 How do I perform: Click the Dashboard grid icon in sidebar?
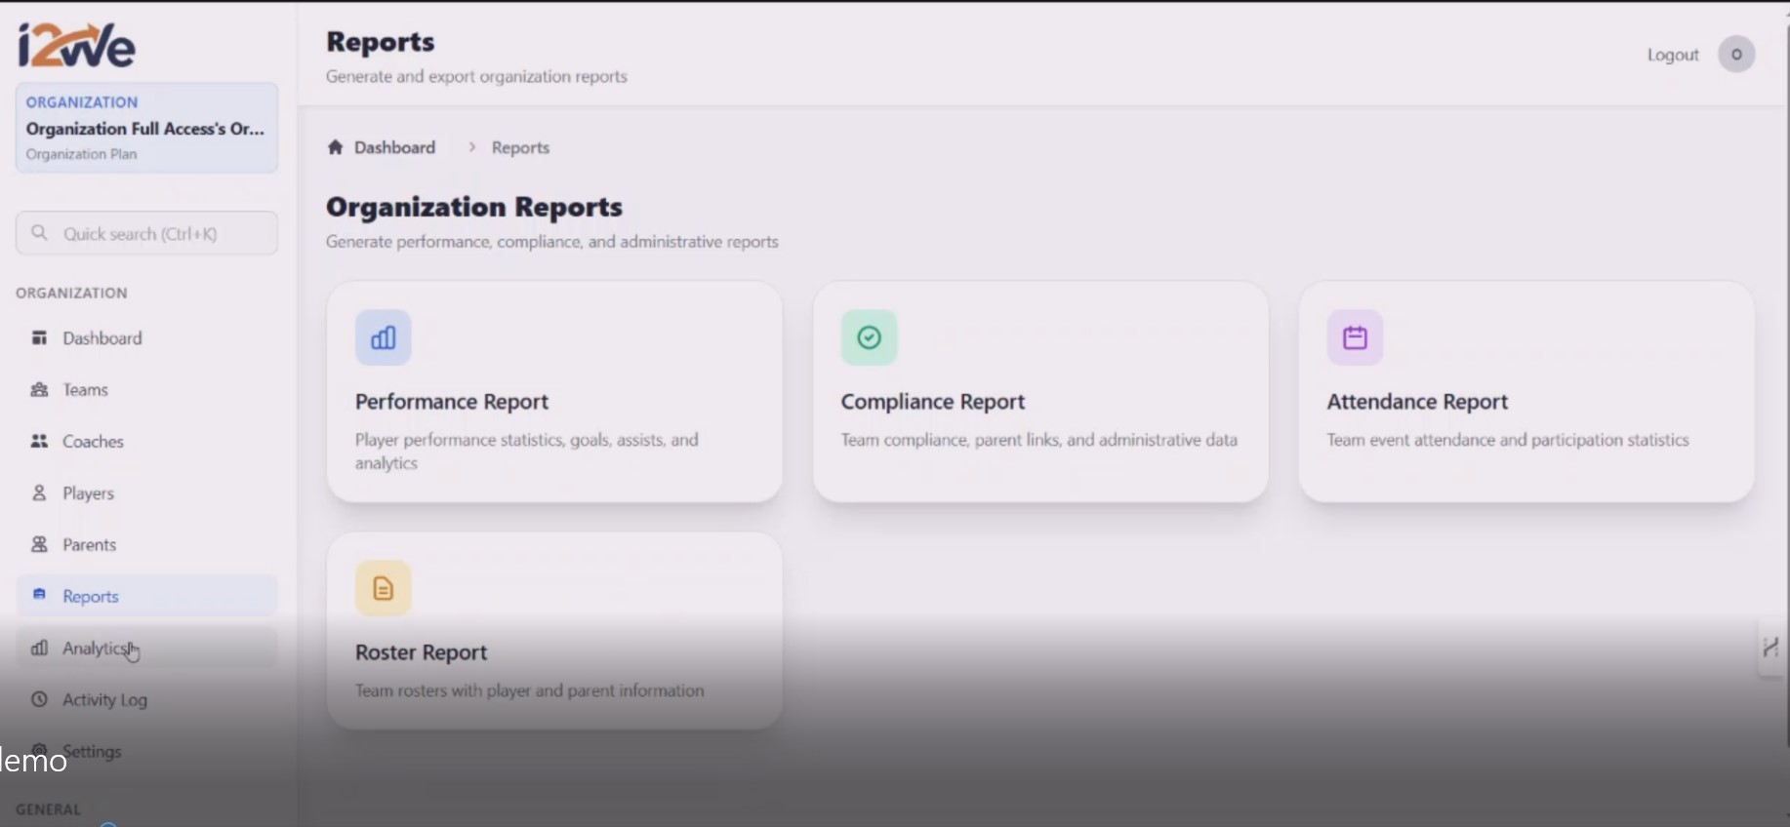coord(39,337)
